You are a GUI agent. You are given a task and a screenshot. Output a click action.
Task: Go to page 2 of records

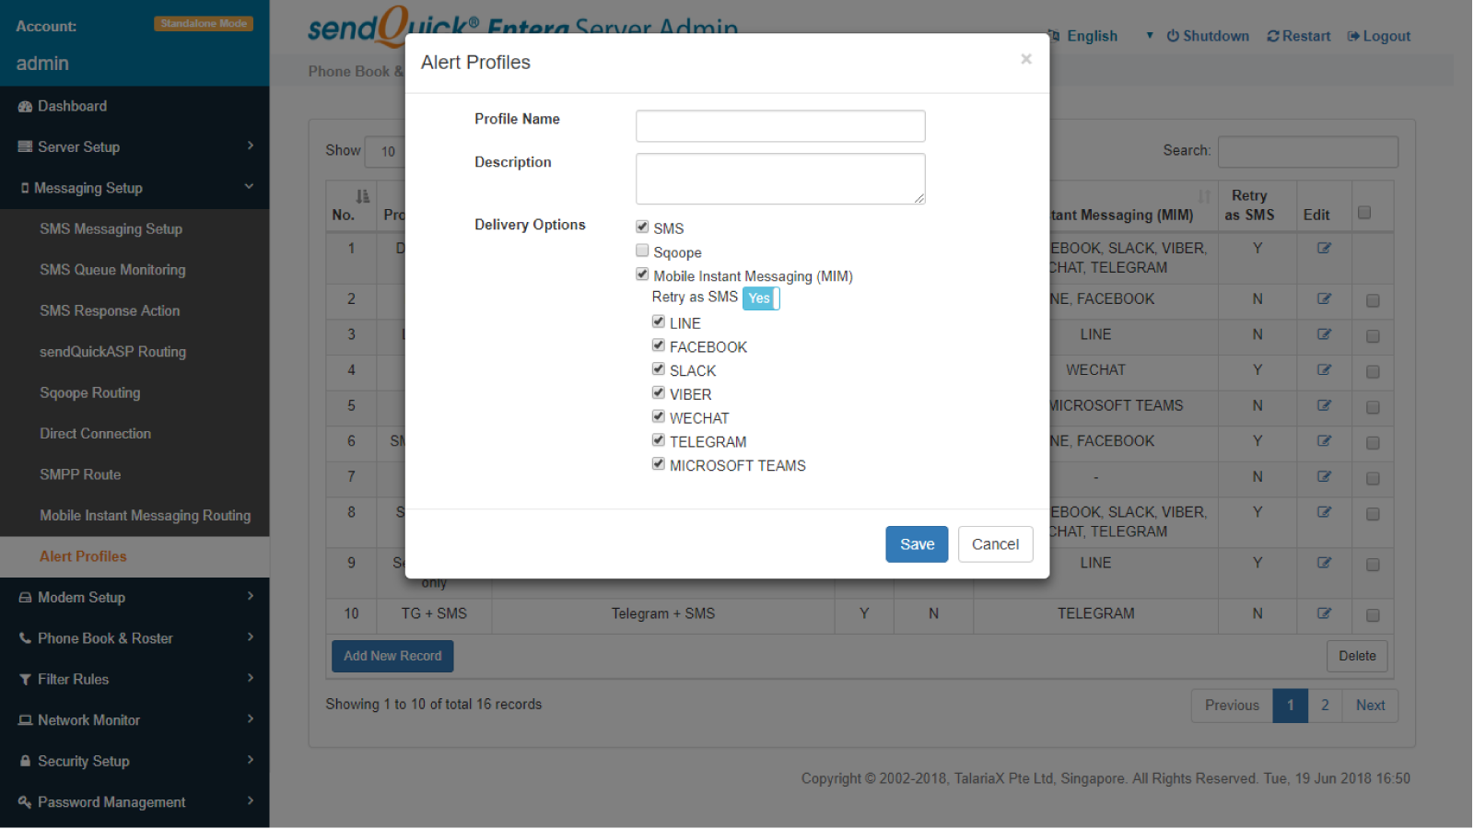click(1325, 706)
